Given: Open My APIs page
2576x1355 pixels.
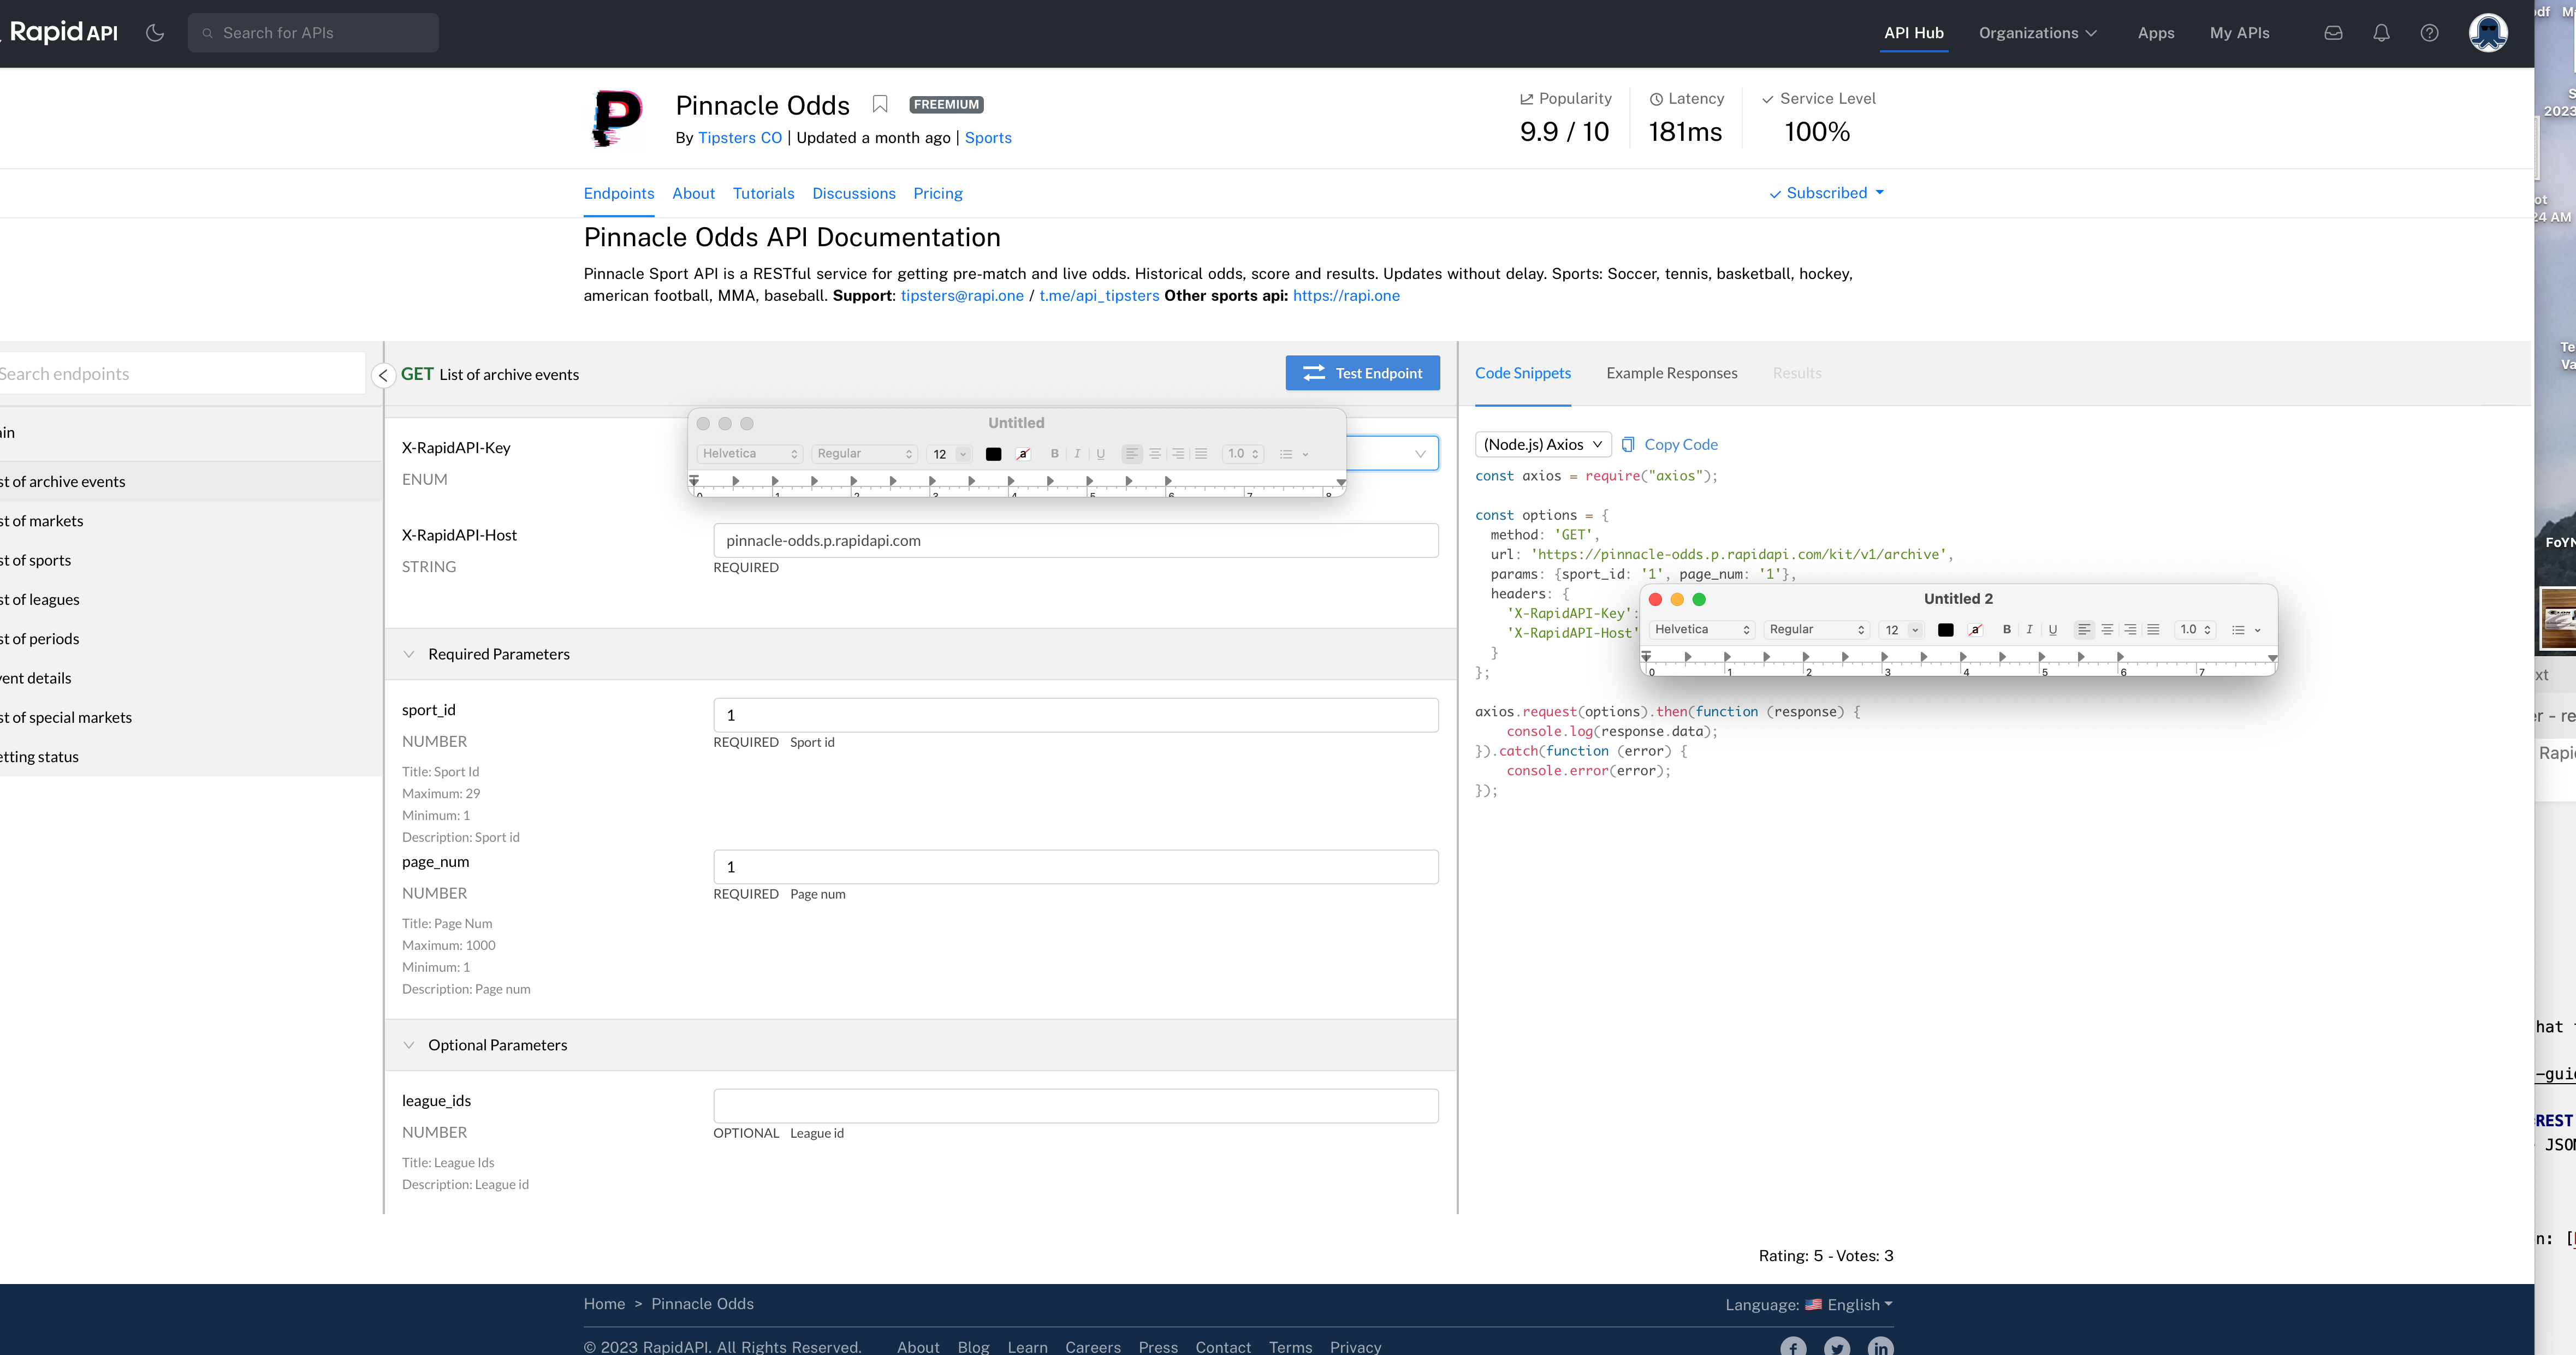Looking at the screenshot, I should (2239, 33).
